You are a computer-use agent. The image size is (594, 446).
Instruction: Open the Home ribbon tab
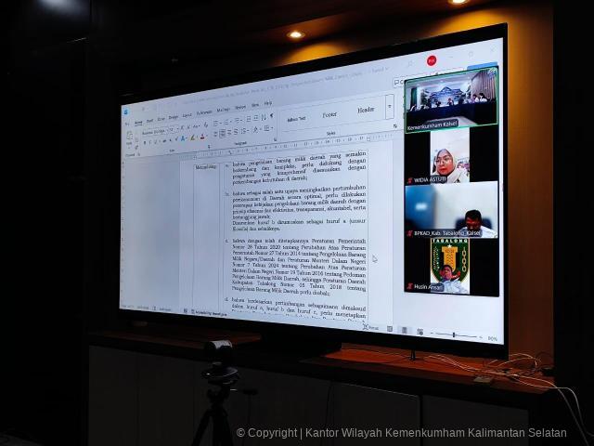(x=138, y=122)
